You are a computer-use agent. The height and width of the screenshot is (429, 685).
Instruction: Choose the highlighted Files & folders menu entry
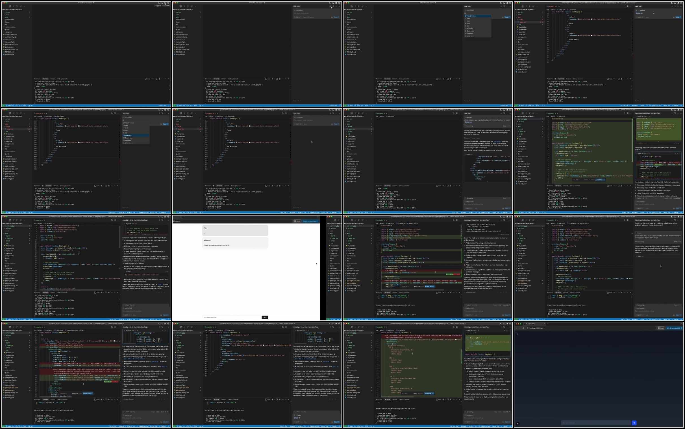[x=478, y=16]
